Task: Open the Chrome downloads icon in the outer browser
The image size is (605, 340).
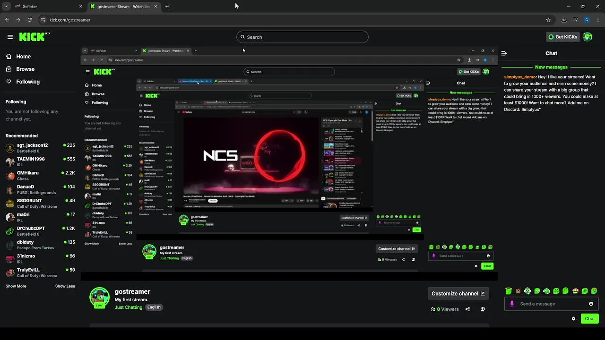Action: coord(564,20)
